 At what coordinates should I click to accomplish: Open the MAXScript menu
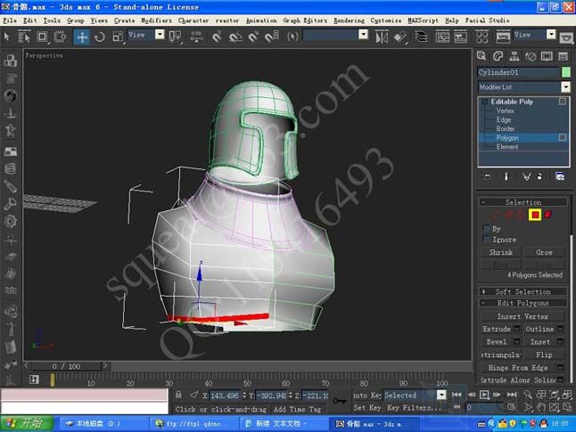423,20
